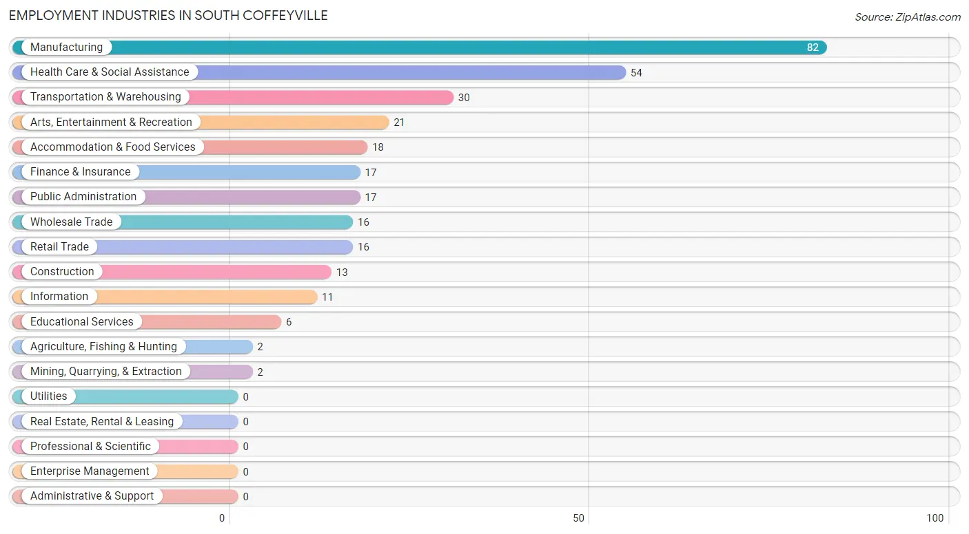The width and height of the screenshot is (969, 534).
Task: Select the Health Care & Social Assistance label
Action: point(110,72)
